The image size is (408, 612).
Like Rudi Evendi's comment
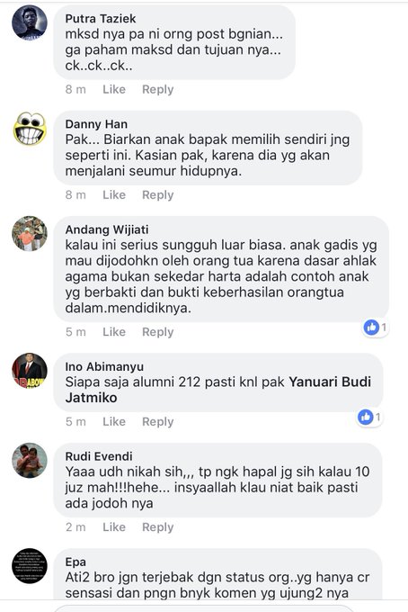click(x=114, y=526)
